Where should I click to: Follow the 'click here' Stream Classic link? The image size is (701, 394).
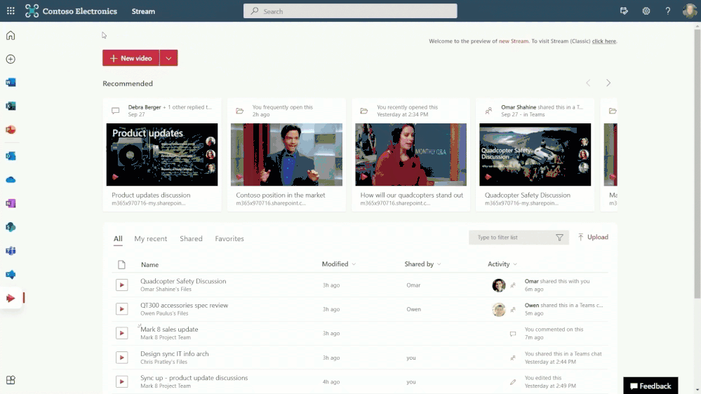coord(604,41)
